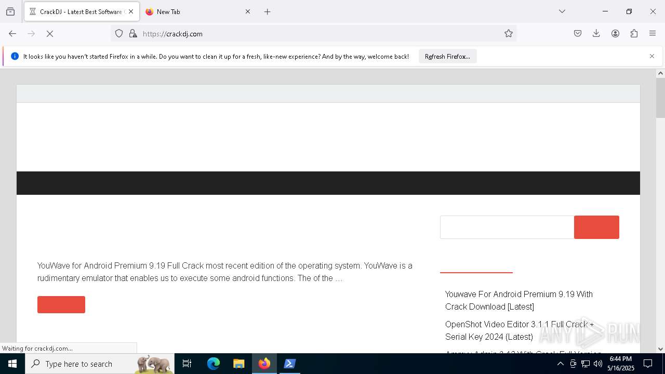Open PowerShell from taskbar
Viewport: 665px width, 374px height.
(290, 364)
